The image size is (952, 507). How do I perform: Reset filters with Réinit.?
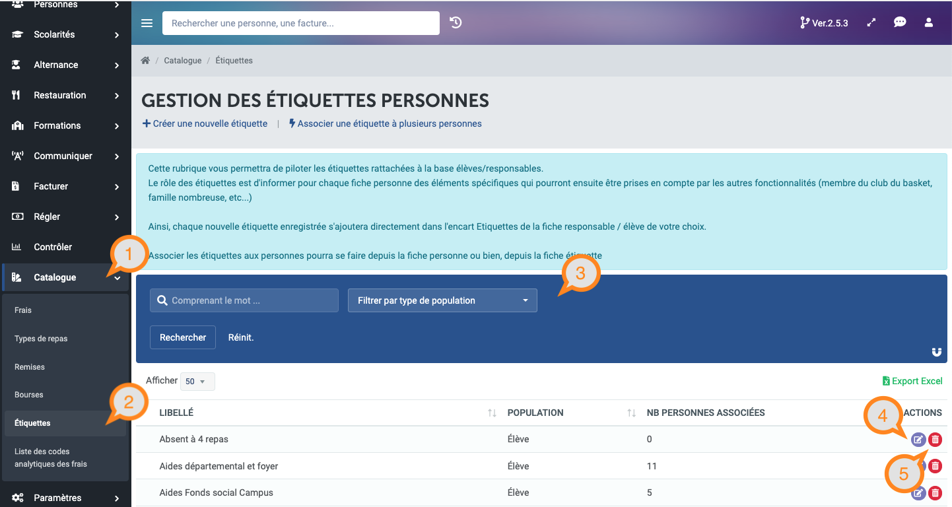[x=241, y=337]
